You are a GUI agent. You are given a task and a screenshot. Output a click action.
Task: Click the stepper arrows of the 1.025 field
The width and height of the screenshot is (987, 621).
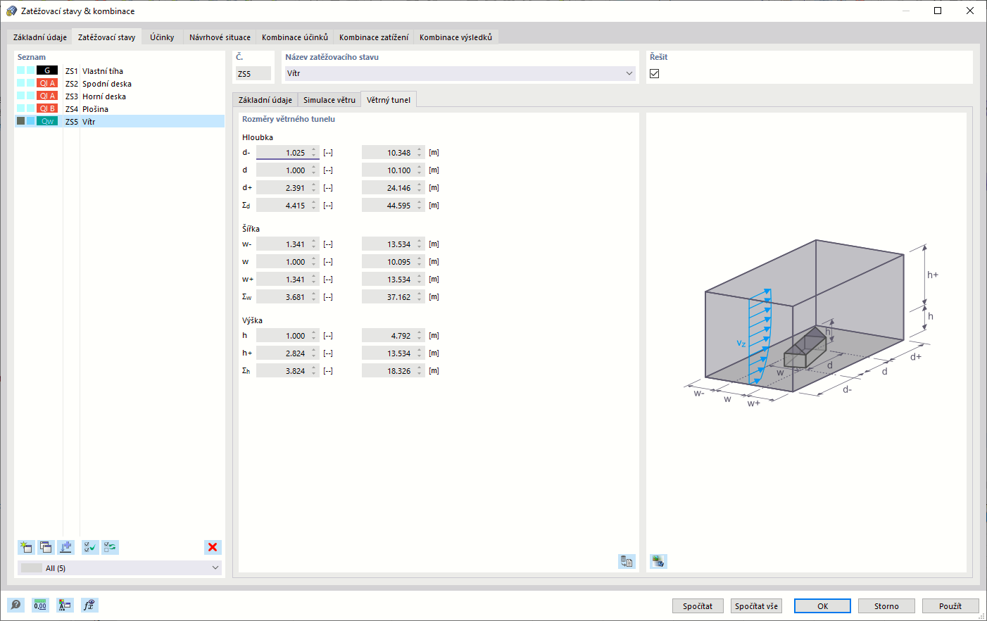(314, 153)
